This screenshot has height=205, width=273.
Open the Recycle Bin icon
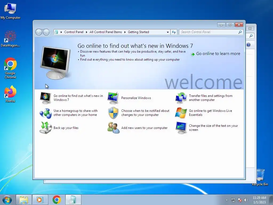coord(260,177)
